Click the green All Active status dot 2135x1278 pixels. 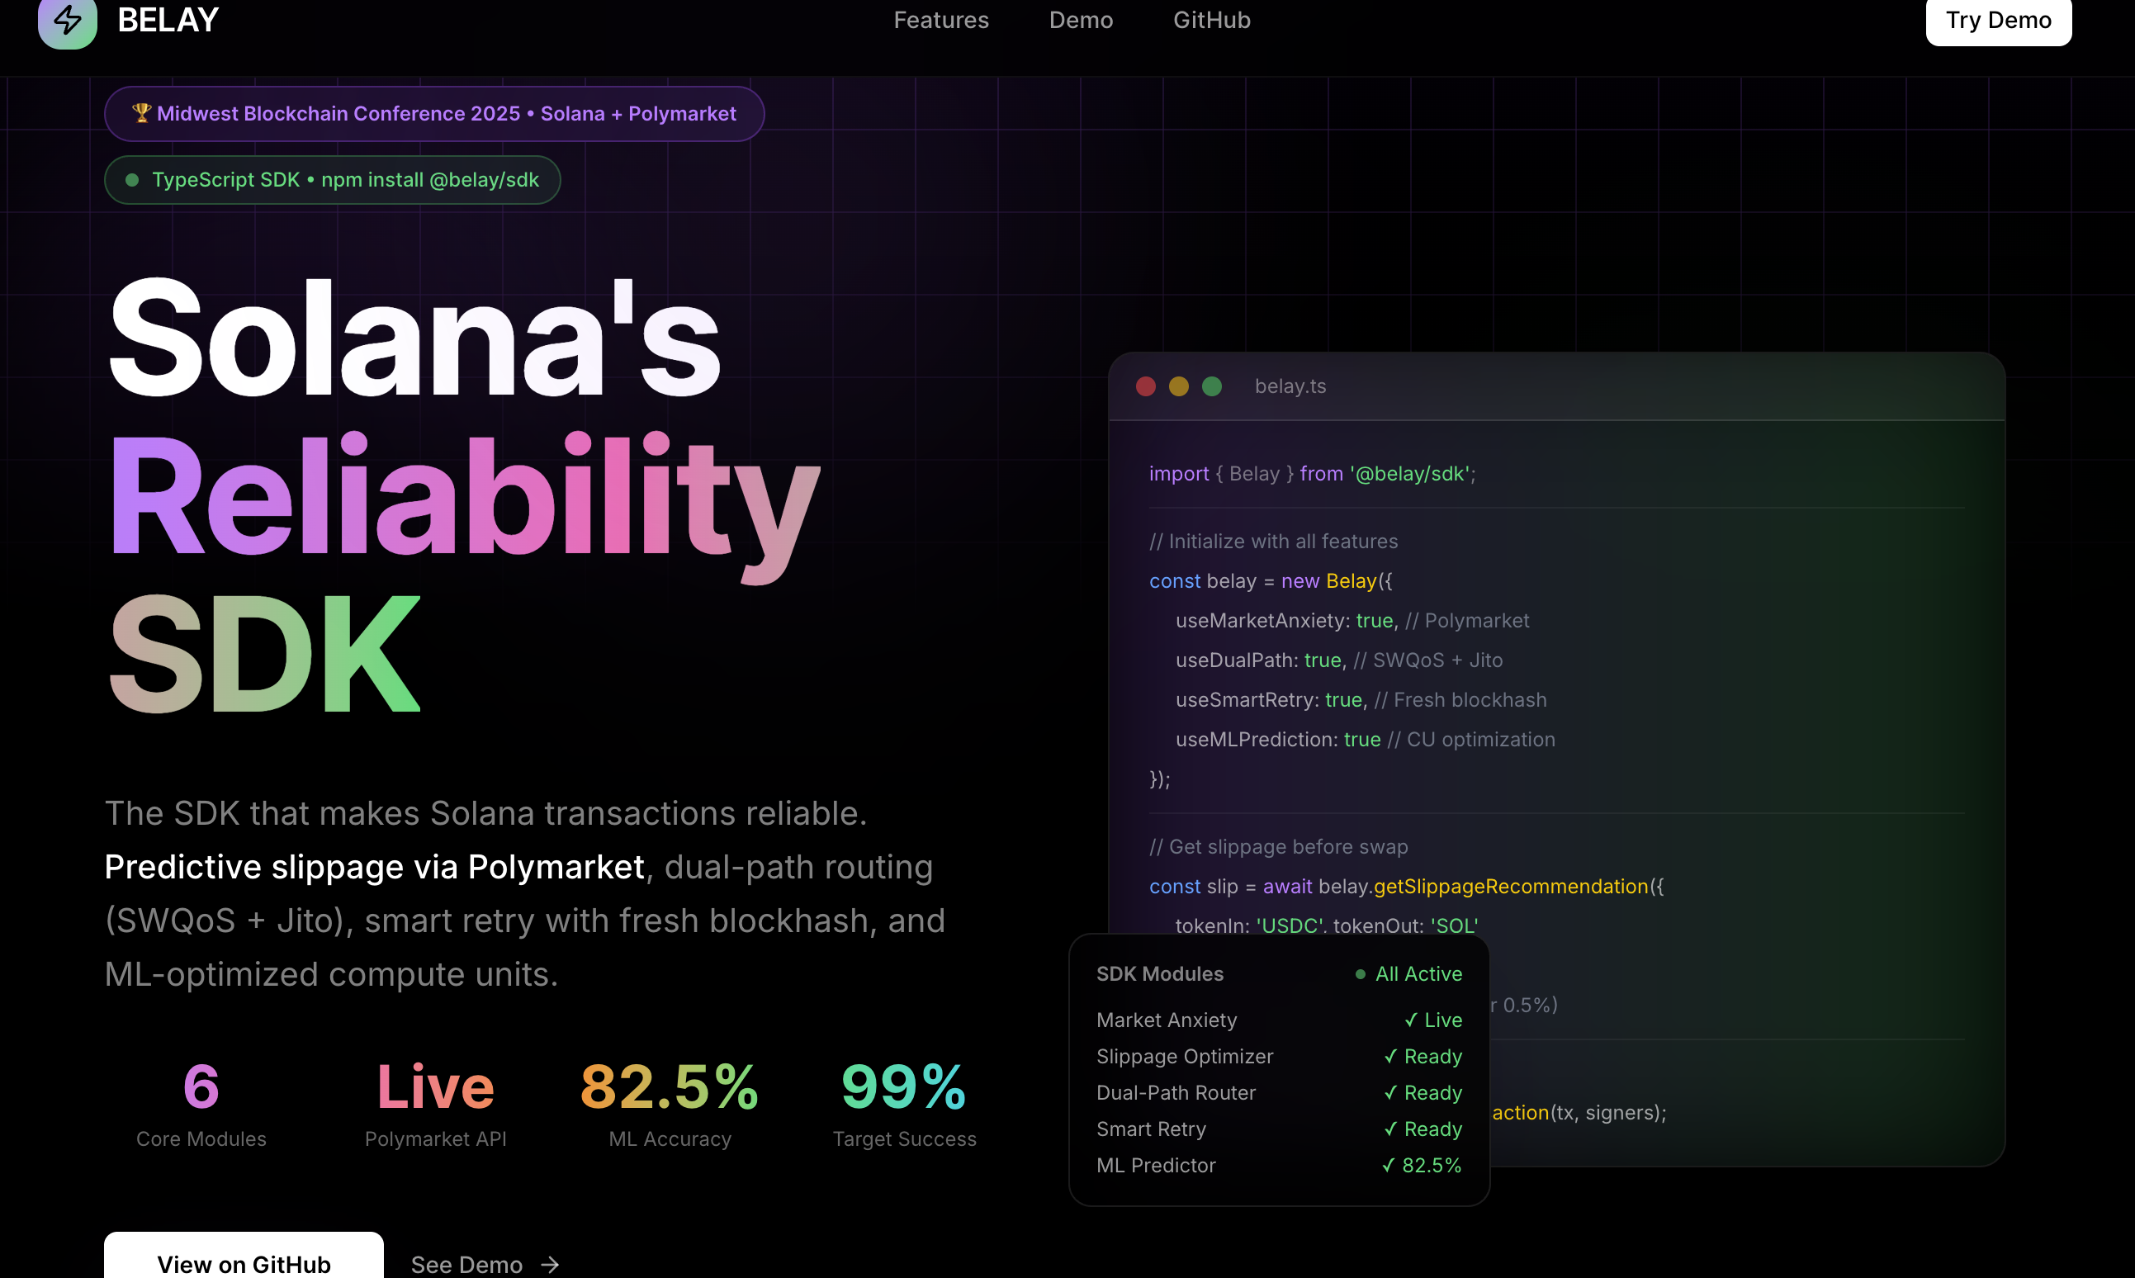tap(1360, 974)
